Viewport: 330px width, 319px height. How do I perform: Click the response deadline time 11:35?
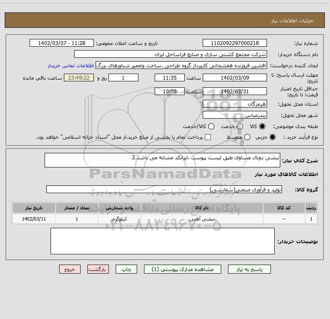point(170,78)
